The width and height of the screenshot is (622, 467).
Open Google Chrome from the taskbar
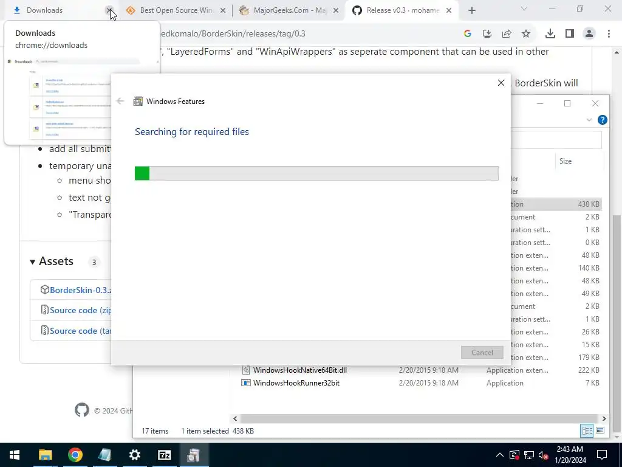click(75, 455)
